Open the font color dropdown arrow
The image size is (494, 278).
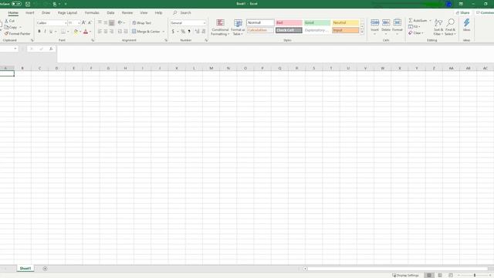(x=90, y=32)
